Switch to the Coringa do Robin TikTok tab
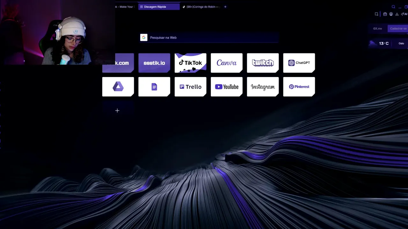 [x=202, y=7]
